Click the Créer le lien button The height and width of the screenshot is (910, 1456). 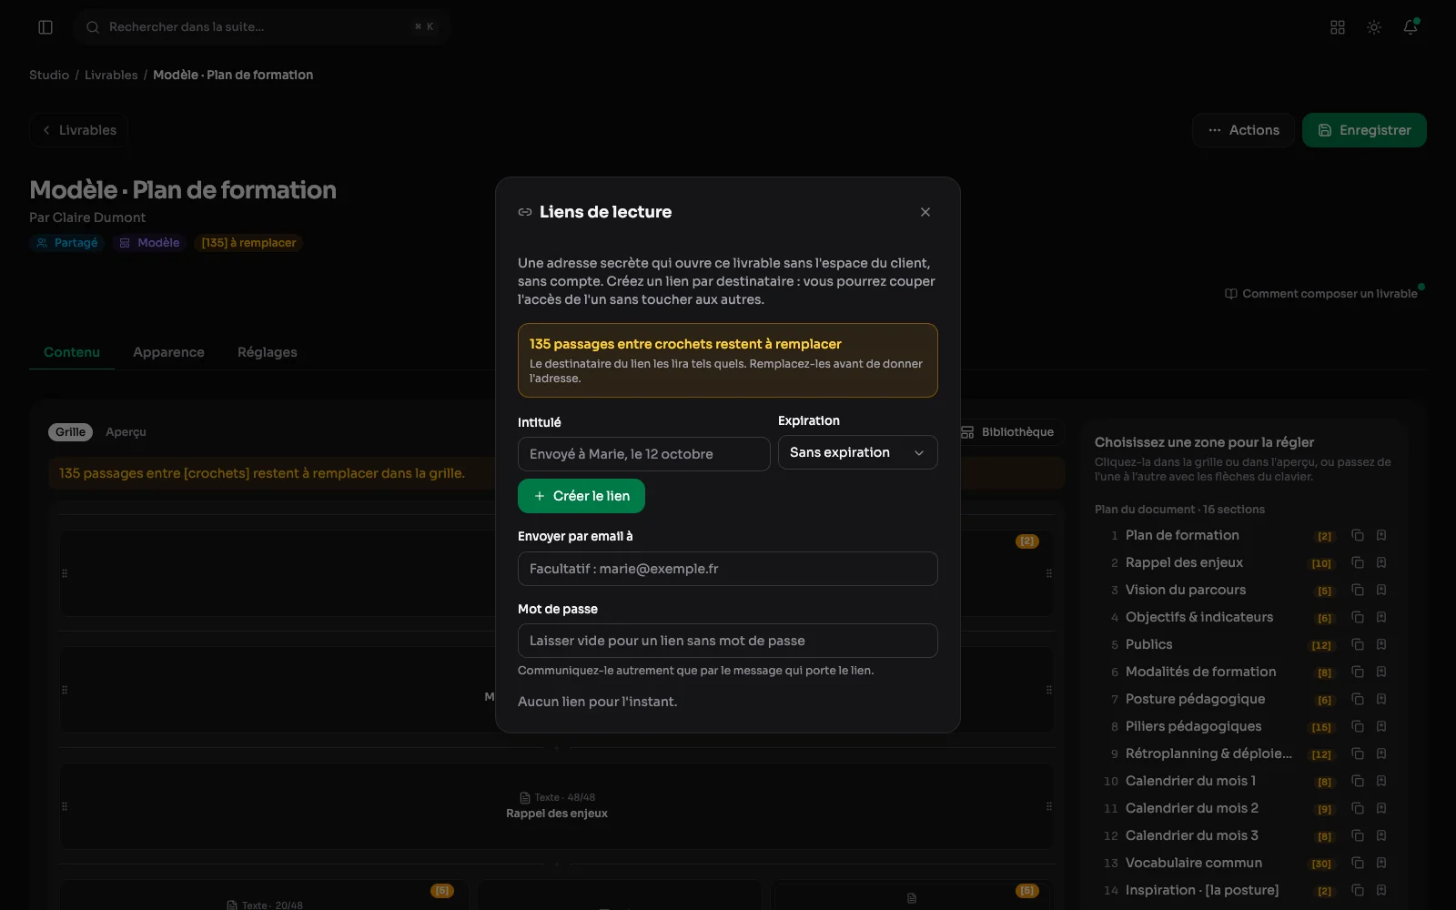coord(581,496)
